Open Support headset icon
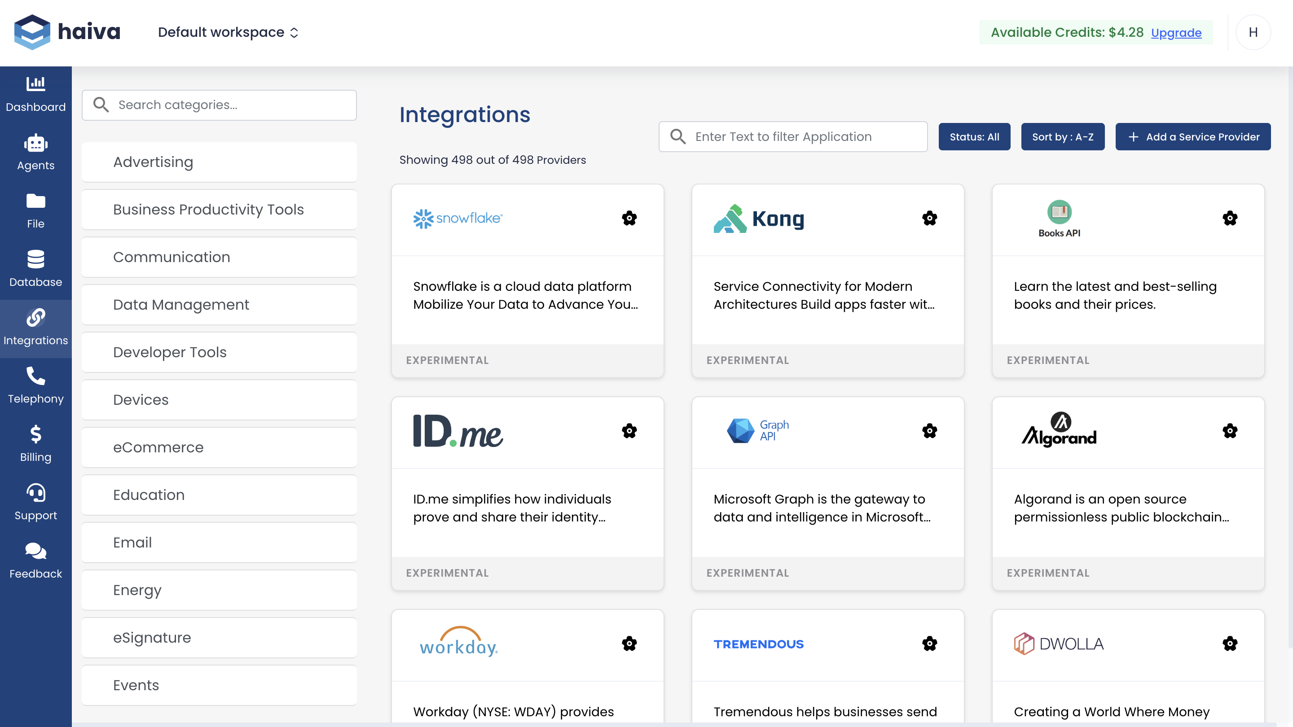Image resolution: width=1293 pixels, height=727 pixels. click(x=35, y=493)
